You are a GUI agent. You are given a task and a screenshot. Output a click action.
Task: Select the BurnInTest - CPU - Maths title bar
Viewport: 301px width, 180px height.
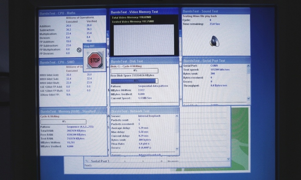[72, 13]
